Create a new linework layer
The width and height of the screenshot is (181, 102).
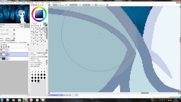tap(4, 45)
